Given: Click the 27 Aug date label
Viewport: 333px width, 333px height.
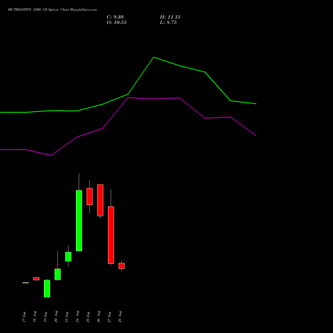Looking at the screenshot, I should click(x=109, y=317).
